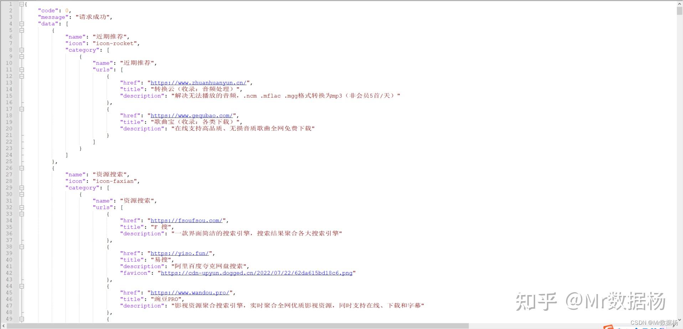683x329 pixels.
Task: Collapse the object fold on line 17
Action: tap(21, 109)
